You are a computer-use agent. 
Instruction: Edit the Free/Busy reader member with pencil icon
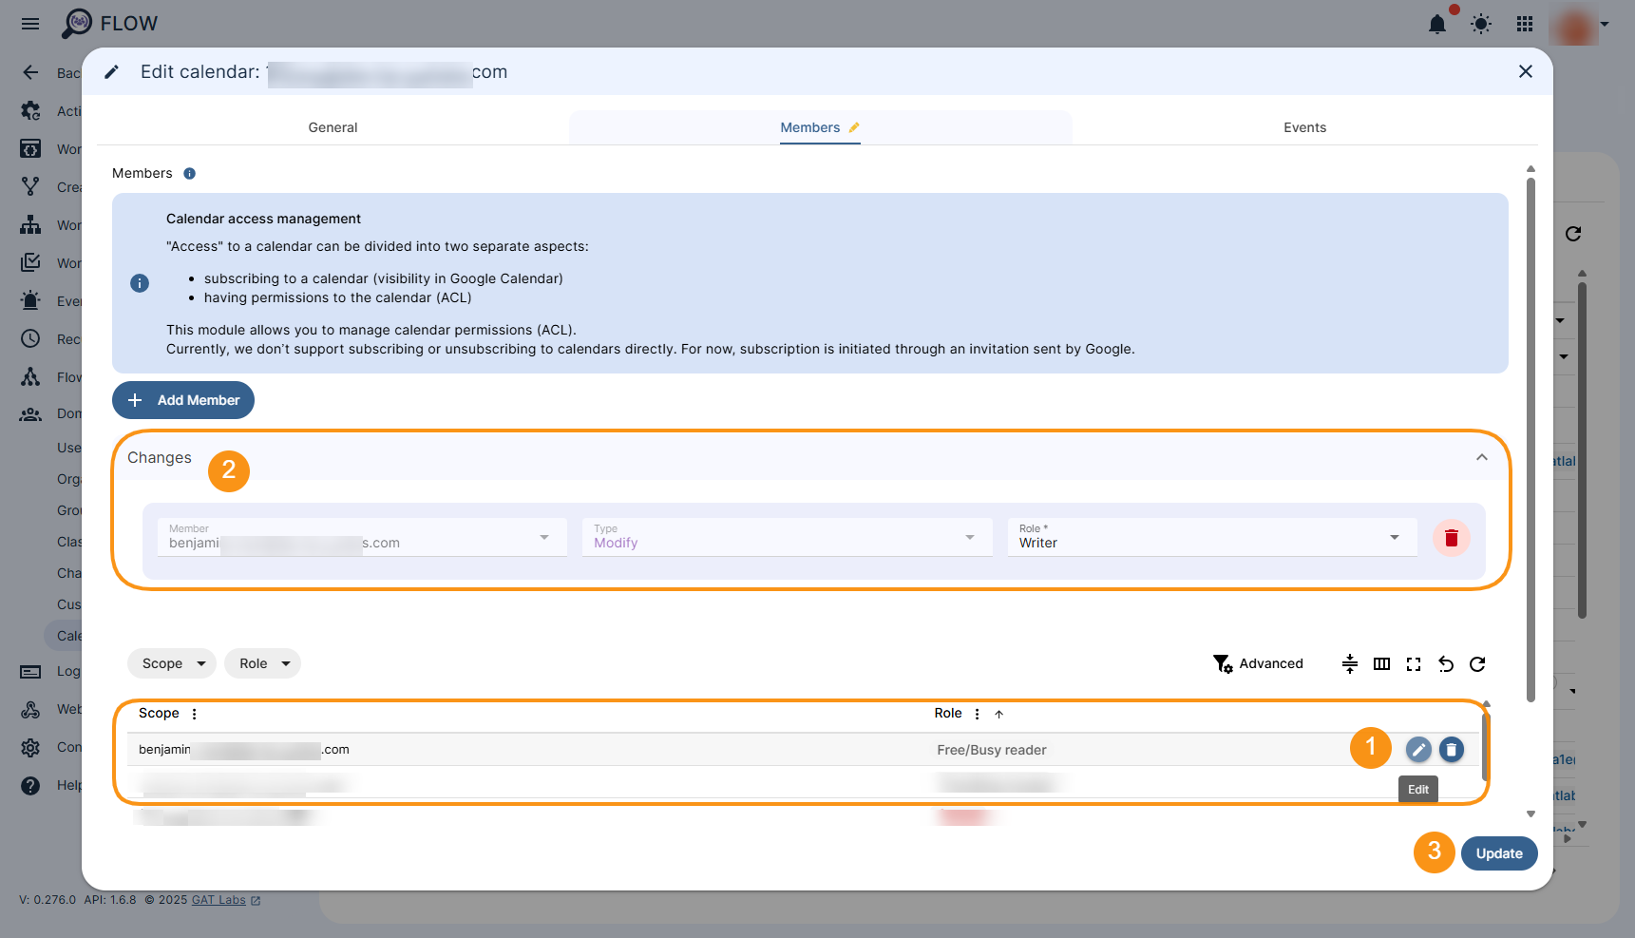pos(1417,749)
